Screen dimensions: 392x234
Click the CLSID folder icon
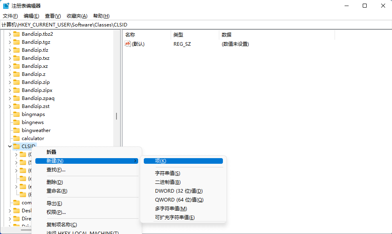(16, 147)
